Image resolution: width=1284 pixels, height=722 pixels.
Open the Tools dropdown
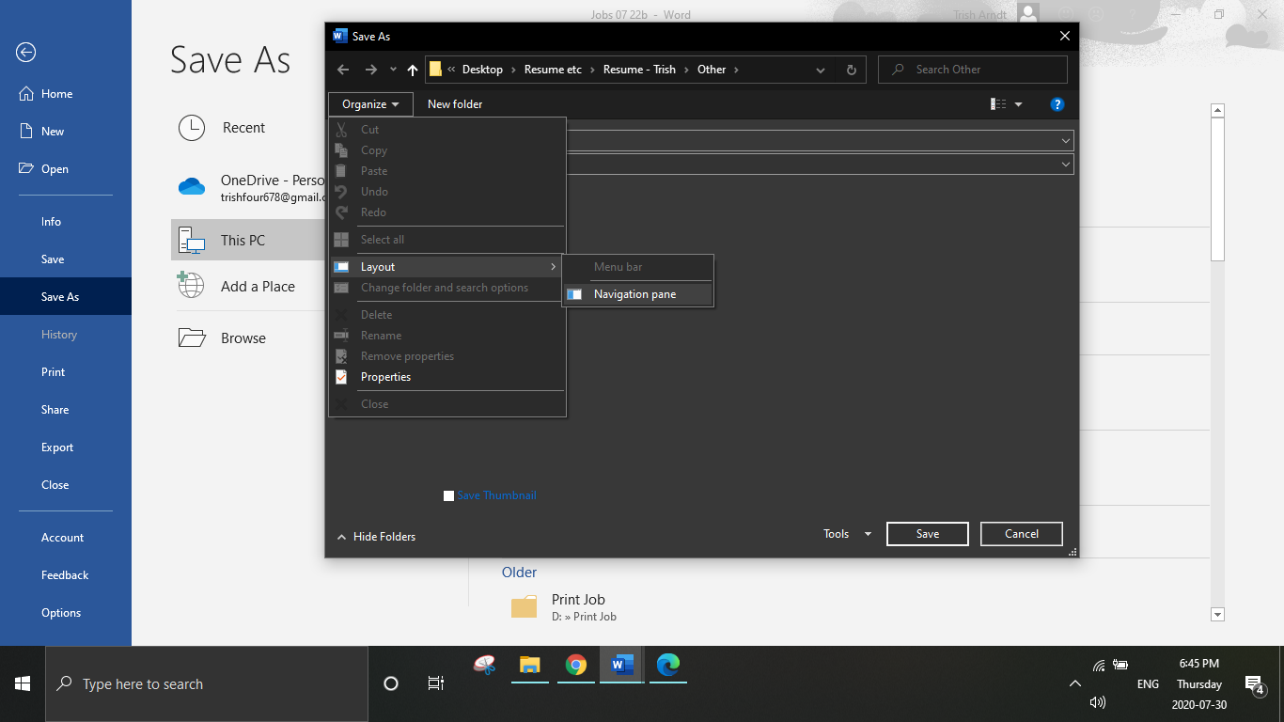pyautogui.click(x=844, y=533)
